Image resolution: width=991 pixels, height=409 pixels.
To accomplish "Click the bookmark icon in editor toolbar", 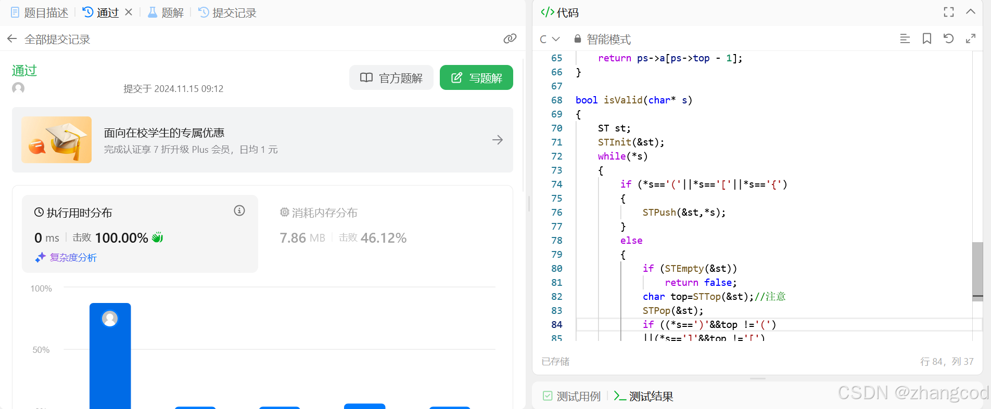I will [927, 38].
